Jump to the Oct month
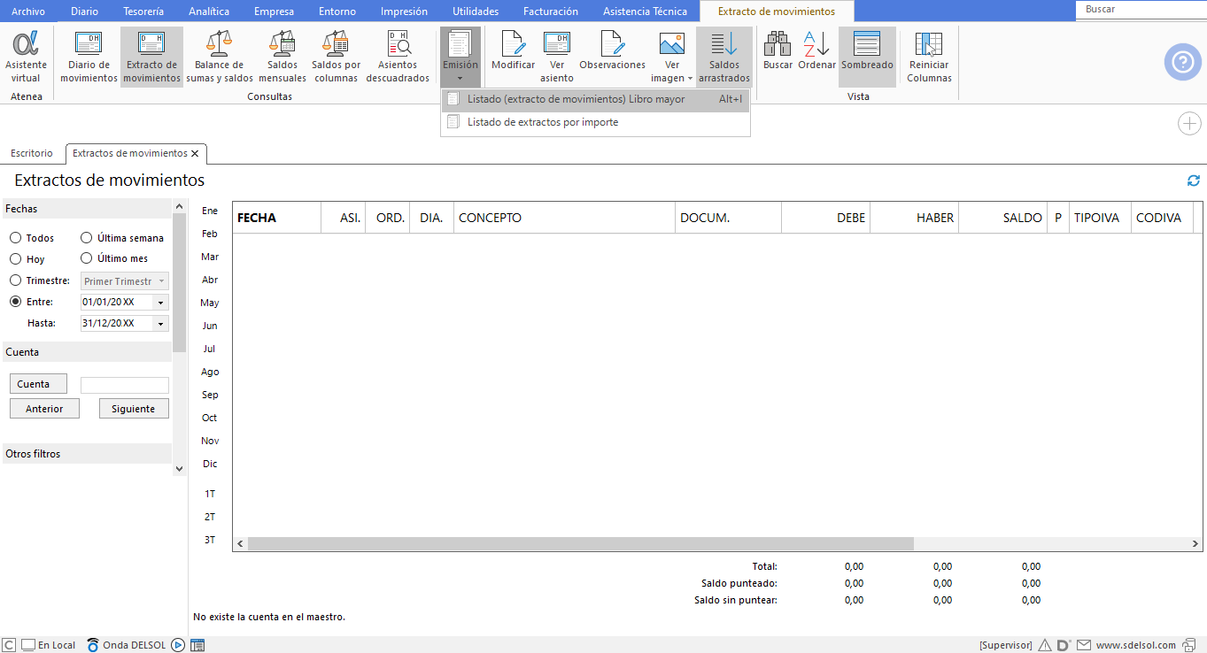This screenshot has width=1207, height=653. coord(210,418)
